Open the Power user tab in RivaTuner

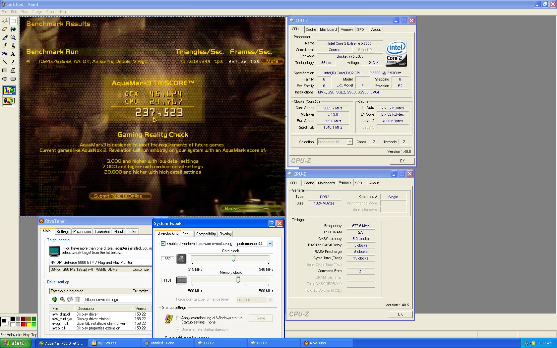82,232
